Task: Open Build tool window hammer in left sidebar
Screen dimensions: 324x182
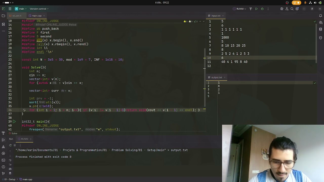Action: pos(3,133)
